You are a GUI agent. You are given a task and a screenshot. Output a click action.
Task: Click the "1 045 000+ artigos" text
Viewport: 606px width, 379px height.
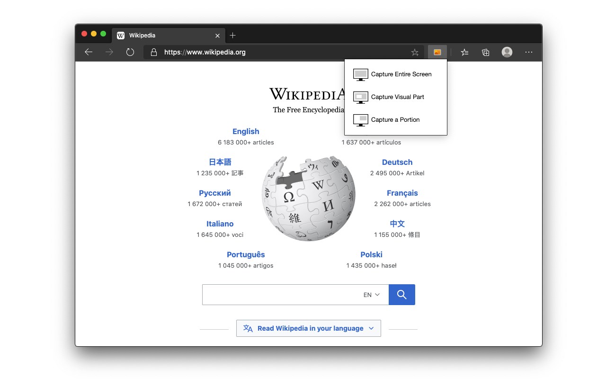pyautogui.click(x=246, y=266)
